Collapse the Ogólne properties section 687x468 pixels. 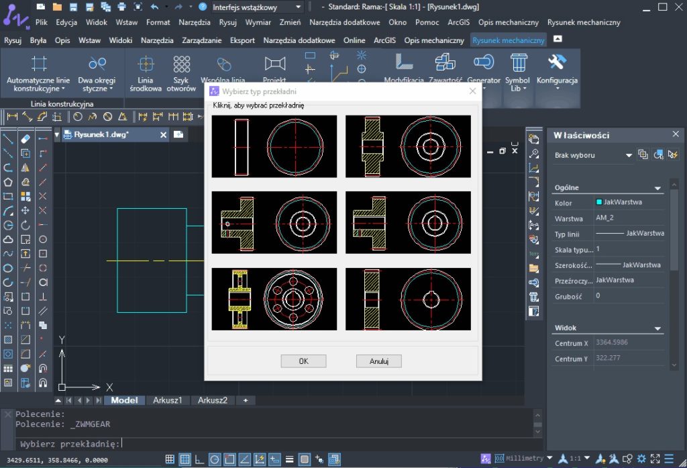point(658,188)
